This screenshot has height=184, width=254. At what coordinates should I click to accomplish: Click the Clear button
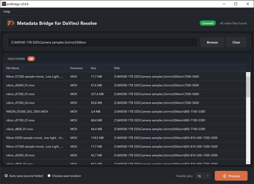pyautogui.click(x=236, y=42)
